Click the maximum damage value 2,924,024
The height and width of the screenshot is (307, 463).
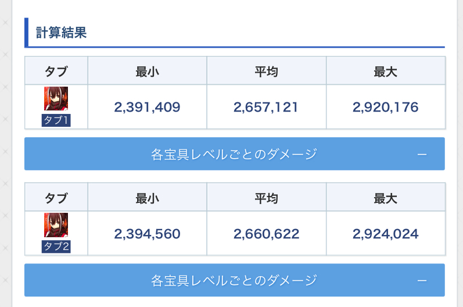(x=385, y=234)
